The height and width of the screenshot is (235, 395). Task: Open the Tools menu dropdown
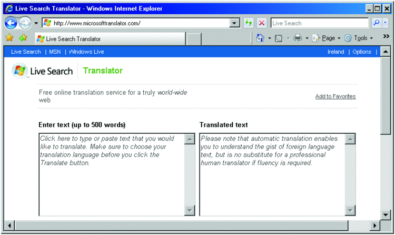(x=359, y=38)
